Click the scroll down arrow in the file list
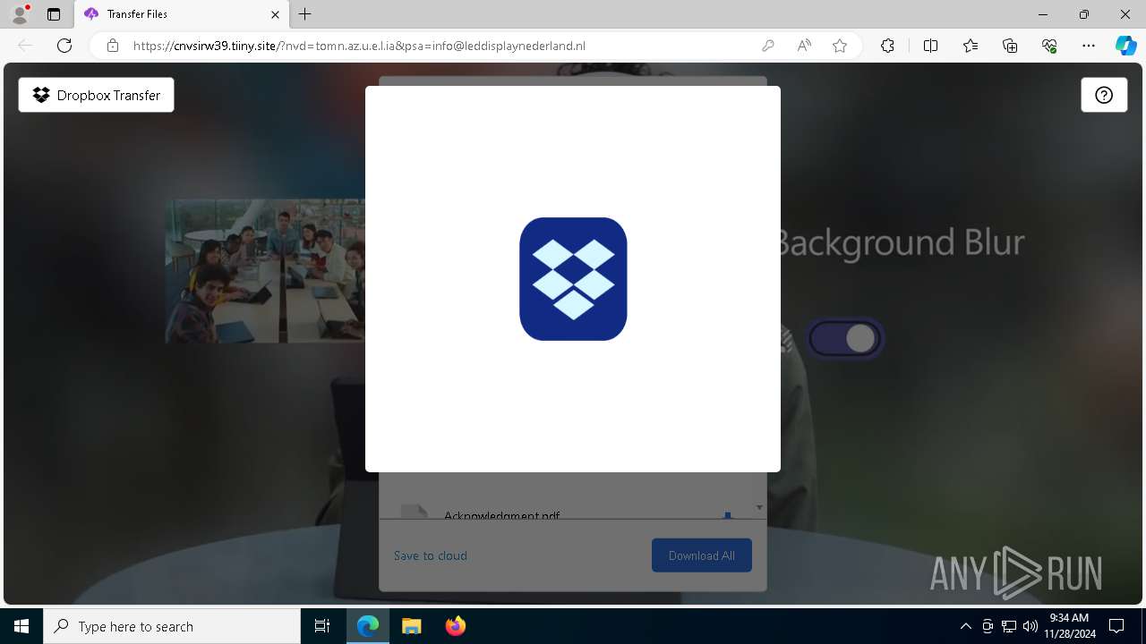 (x=759, y=507)
